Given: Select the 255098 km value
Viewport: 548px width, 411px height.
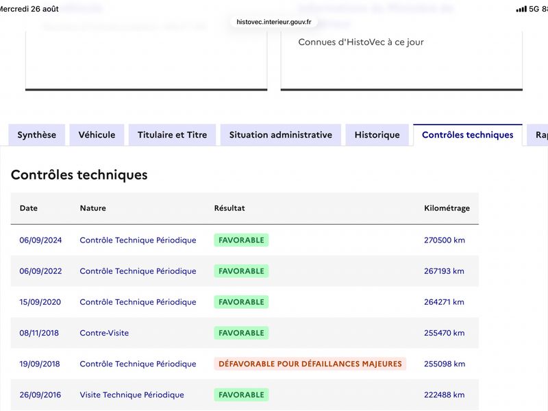Looking at the screenshot, I should 445,364.
